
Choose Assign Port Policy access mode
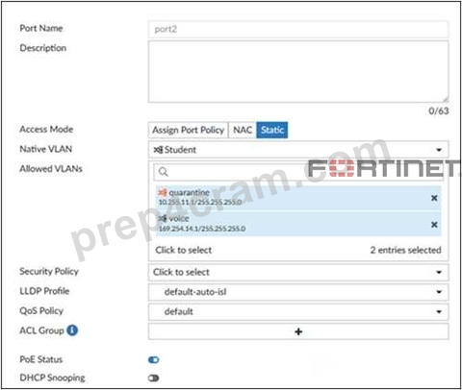[188, 130]
